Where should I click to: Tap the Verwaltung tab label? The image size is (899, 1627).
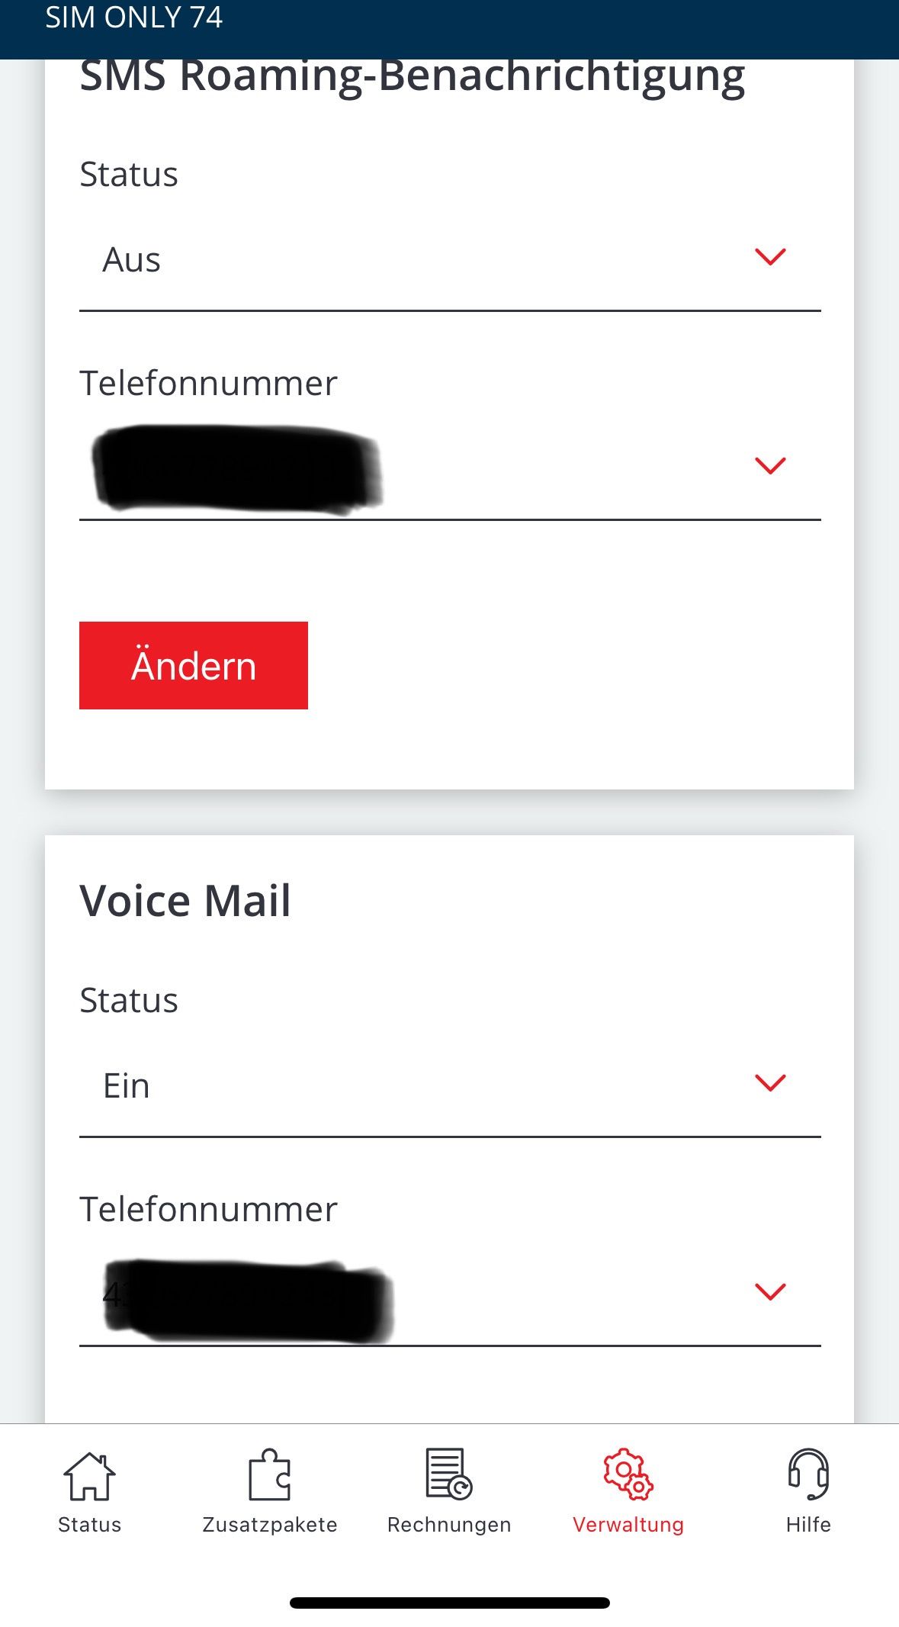pyautogui.click(x=628, y=1525)
